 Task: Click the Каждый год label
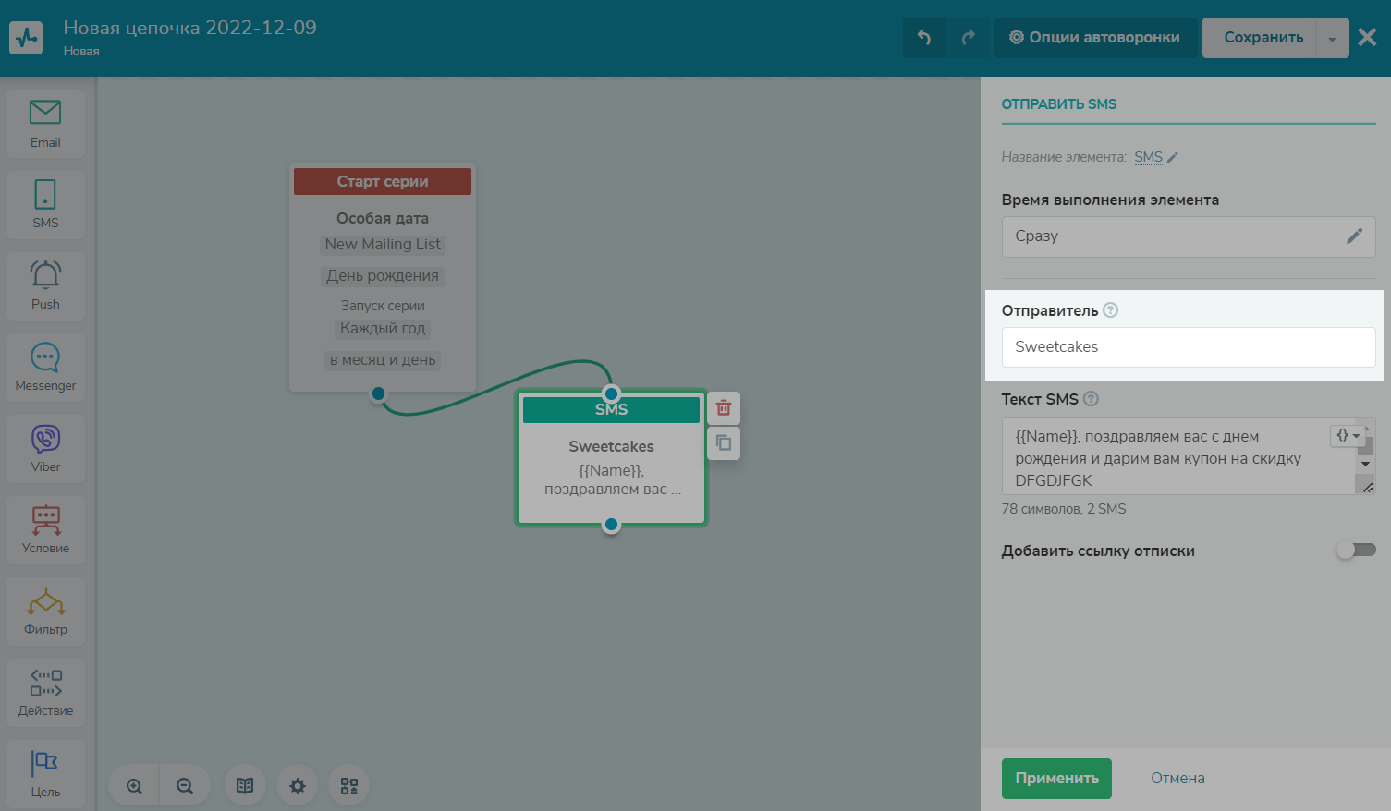(x=383, y=329)
